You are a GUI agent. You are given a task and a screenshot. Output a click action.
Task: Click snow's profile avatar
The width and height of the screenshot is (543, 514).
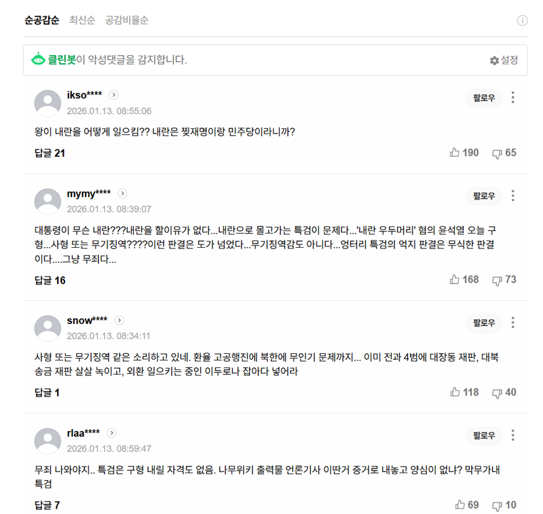(48, 328)
